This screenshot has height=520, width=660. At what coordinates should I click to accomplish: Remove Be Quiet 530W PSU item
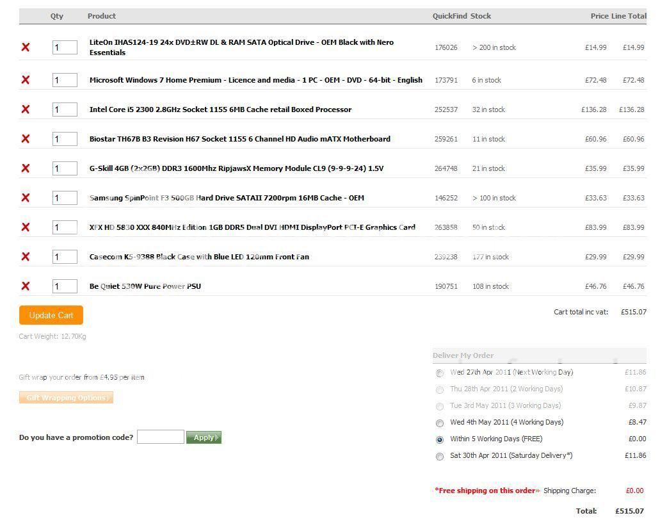pyautogui.click(x=26, y=286)
